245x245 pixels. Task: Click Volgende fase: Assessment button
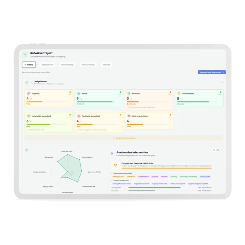coord(212,72)
